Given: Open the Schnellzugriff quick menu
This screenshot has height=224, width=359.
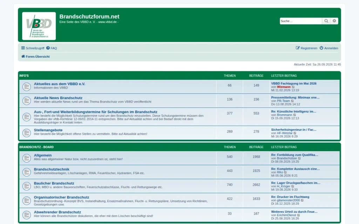Looking at the screenshot, I should (x=33, y=48).
